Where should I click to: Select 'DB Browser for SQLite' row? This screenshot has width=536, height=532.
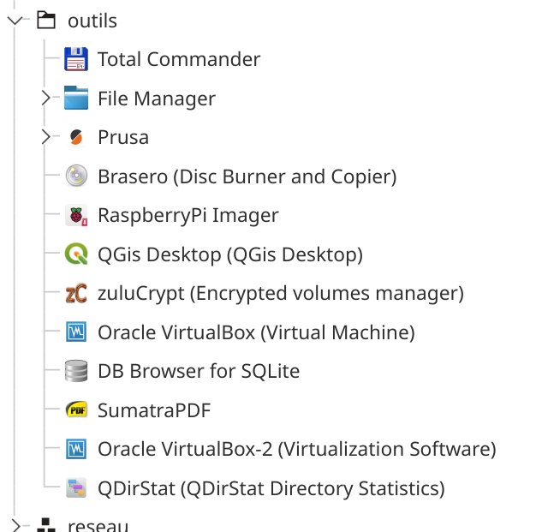(199, 371)
